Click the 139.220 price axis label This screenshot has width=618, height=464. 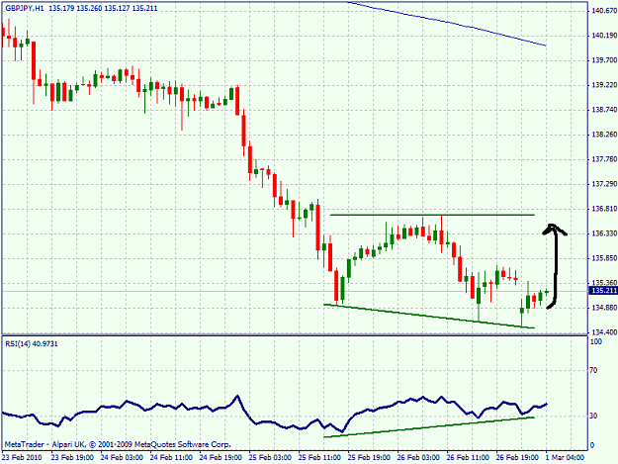[x=604, y=85]
